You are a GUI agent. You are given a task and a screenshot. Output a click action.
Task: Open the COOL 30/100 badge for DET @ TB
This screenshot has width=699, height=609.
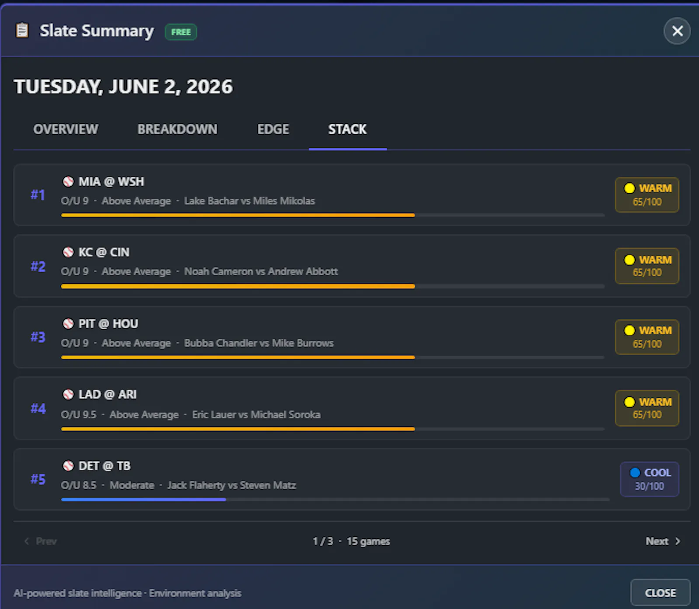(650, 479)
